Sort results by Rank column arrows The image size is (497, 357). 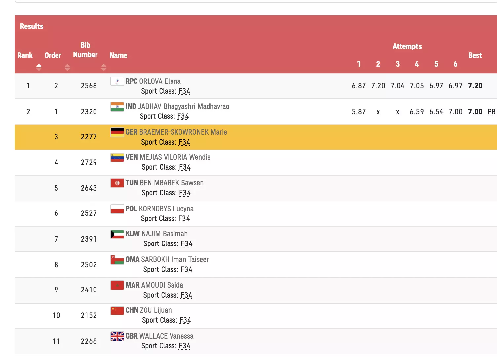[x=39, y=67]
